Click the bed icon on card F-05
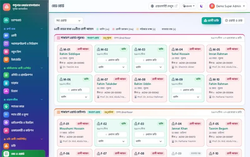This screenshot has height=157, width=250. tap(211, 124)
